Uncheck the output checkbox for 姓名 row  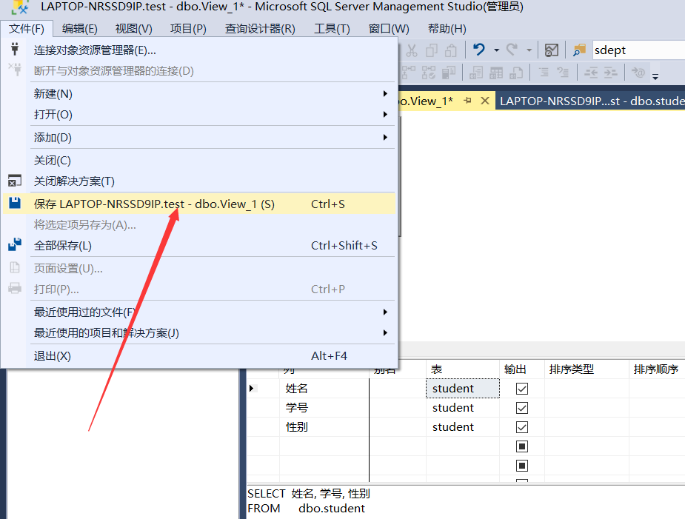pyautogui.click(x=522, y=389)
